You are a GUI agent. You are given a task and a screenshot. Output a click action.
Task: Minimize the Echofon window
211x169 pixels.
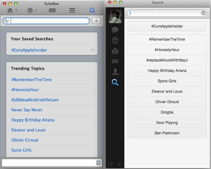click(10, 4)
